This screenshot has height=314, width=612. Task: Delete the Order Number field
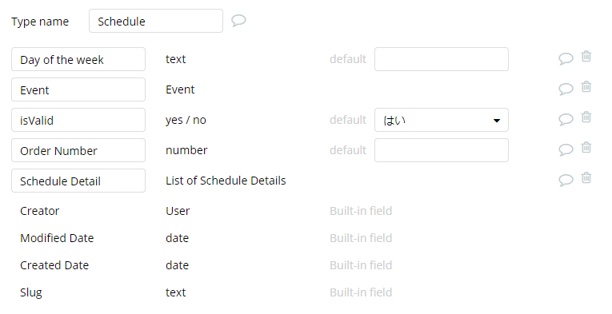click(x=586, y=147)
